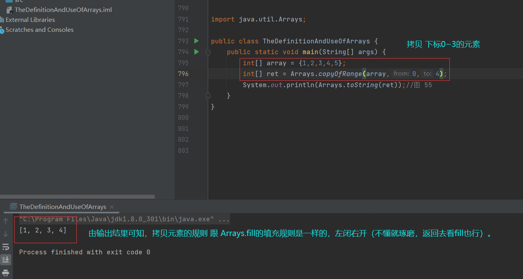Viewport: 523px width, 279px height.
Task: Click line number 797 in gutter
Action: tap(183, 85)
